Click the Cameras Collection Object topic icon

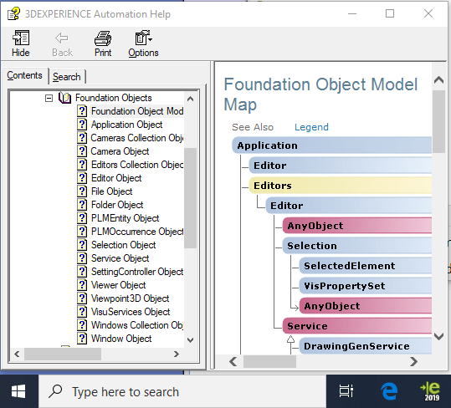click(82, 138)
